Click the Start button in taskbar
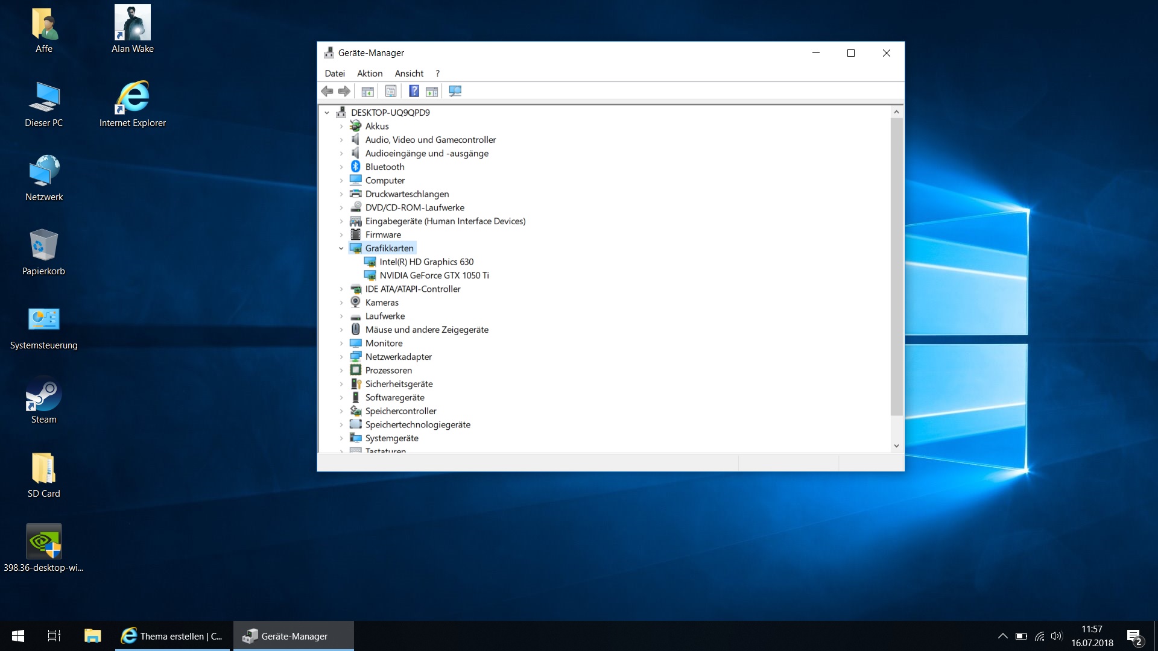1158x651 pixels. 18,636
